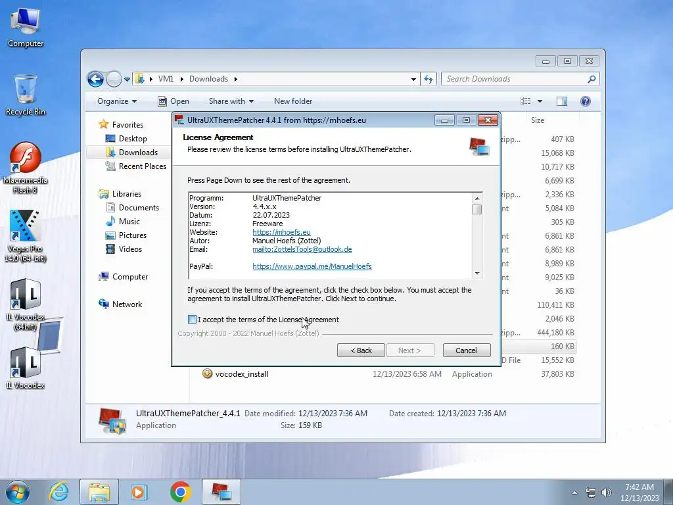Viewport: 673px width, 505px height.
Task: Launch Internet Explorer from taskbar
Action: (x=58, y=492)
